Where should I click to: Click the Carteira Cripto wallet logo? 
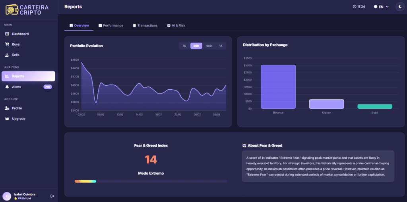(12, 10)
